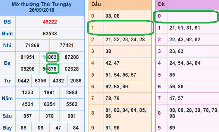The image size is (219, 132).
Task: Click the Đầu column header
Action: 96,4
